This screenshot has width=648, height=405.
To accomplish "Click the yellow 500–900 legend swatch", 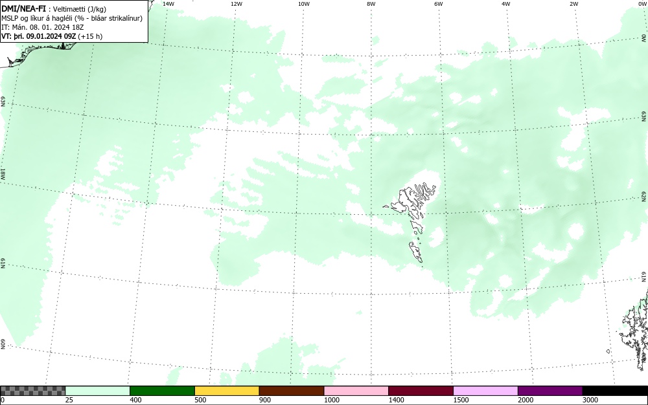I will tap(227, 391).
